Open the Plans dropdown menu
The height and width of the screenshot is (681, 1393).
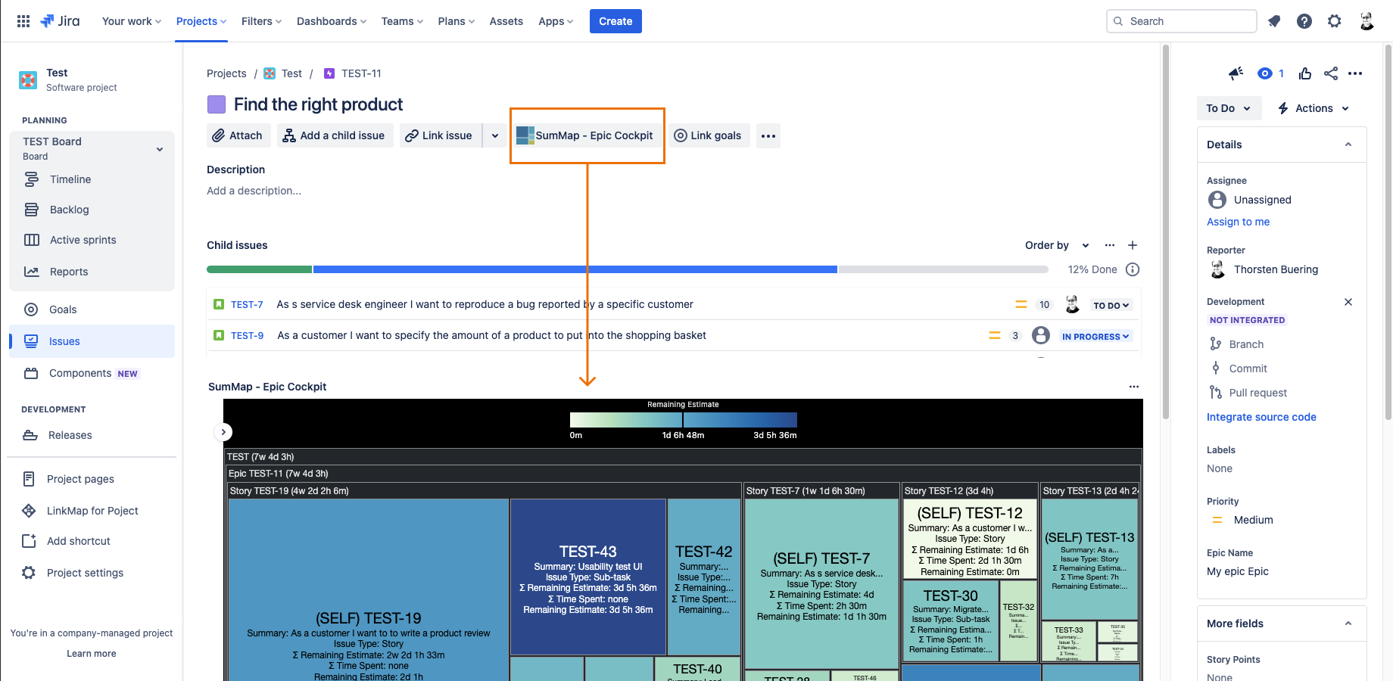457,21
